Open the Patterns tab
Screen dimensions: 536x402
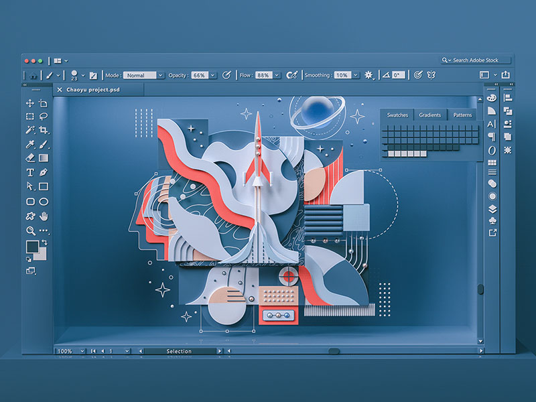462,115
